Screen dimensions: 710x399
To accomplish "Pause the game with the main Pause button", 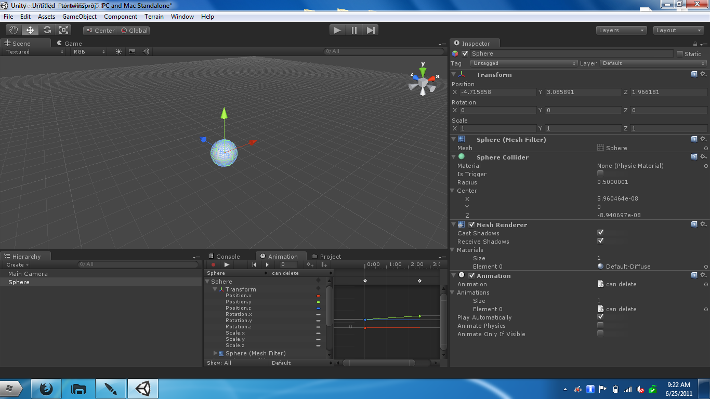I will pos(354,30).
